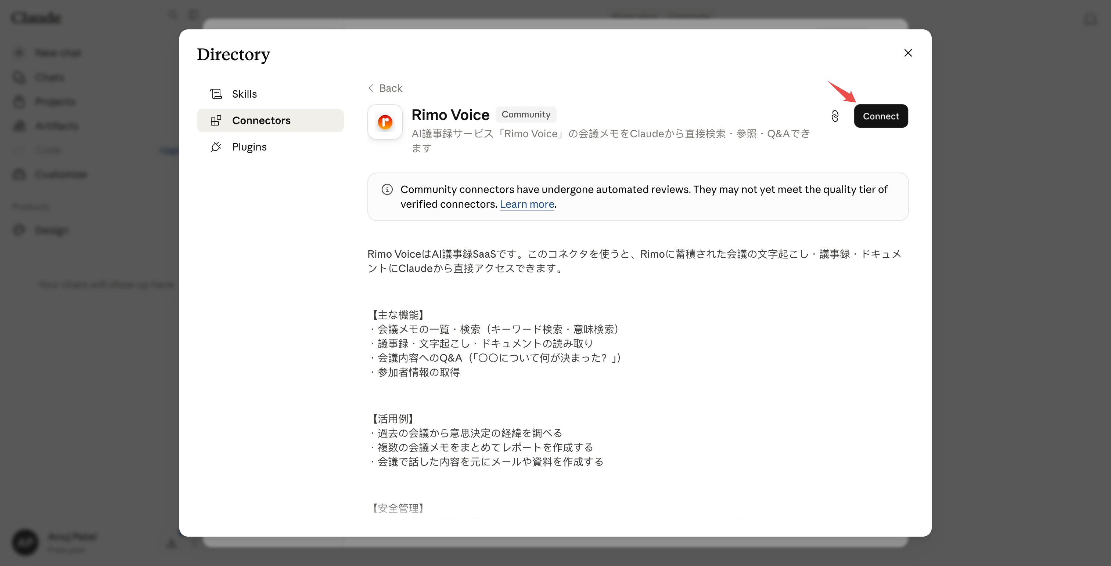Screen dimensions: 1111x566
Task: Select the Connectors section
Action: [270, 120]
